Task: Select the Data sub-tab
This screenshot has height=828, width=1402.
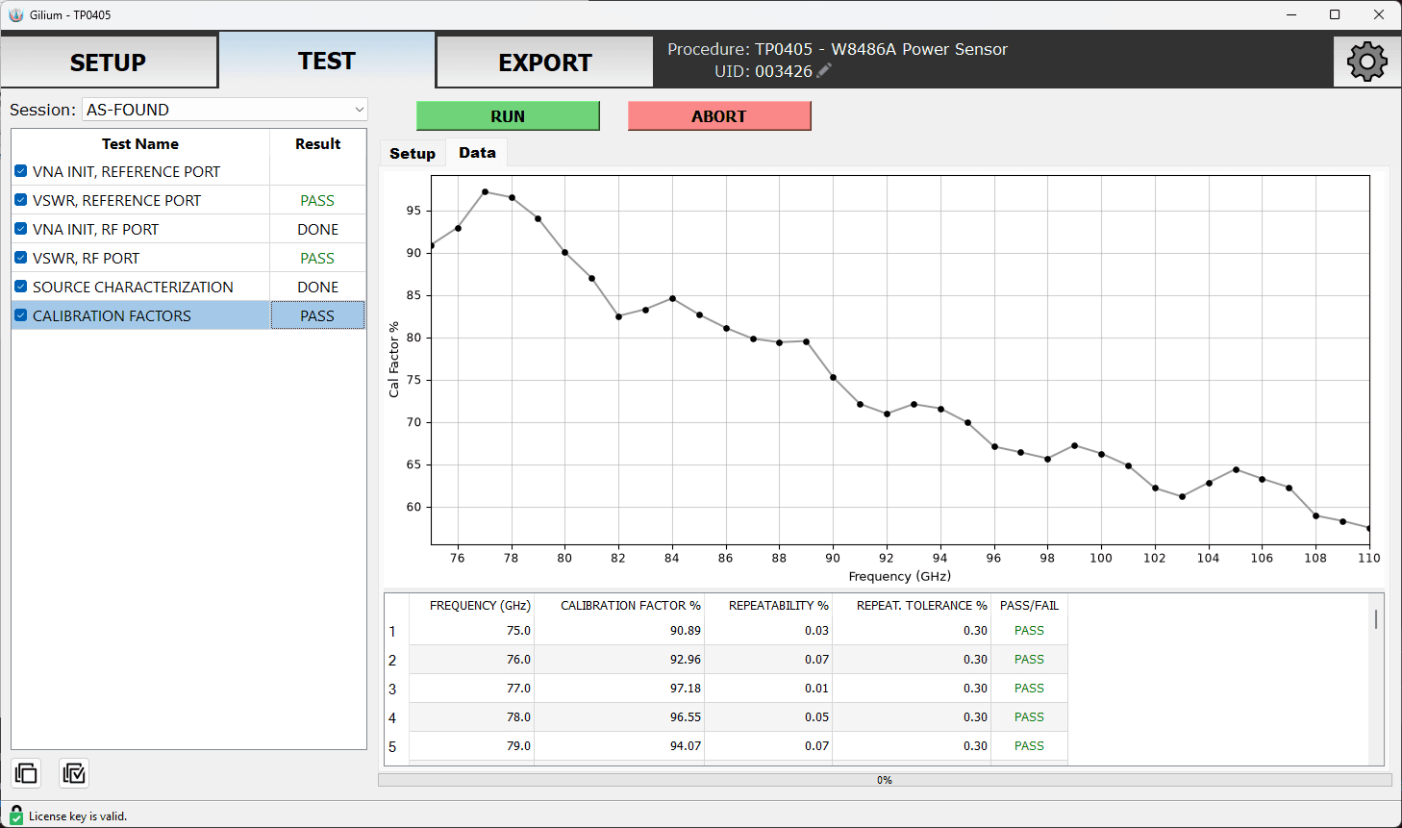Action: tap(477, 153)
